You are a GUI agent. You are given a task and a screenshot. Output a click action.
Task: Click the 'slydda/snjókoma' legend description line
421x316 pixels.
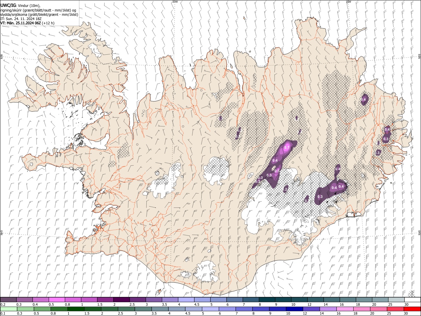coord(39,14)
